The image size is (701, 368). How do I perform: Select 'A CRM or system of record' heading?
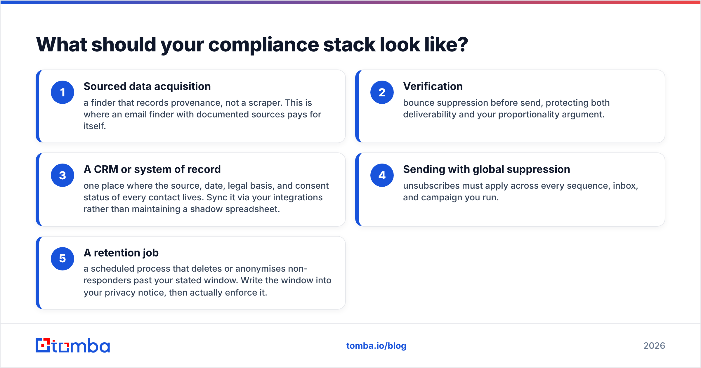pyautogui.click(x=152, y=169)
